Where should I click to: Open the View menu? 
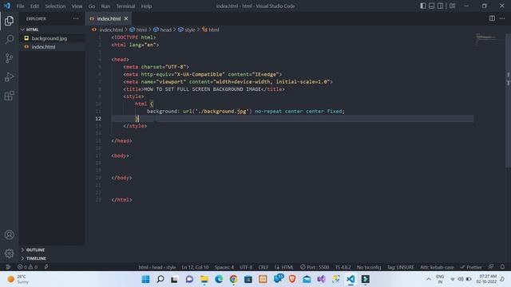tap(77, 6)
